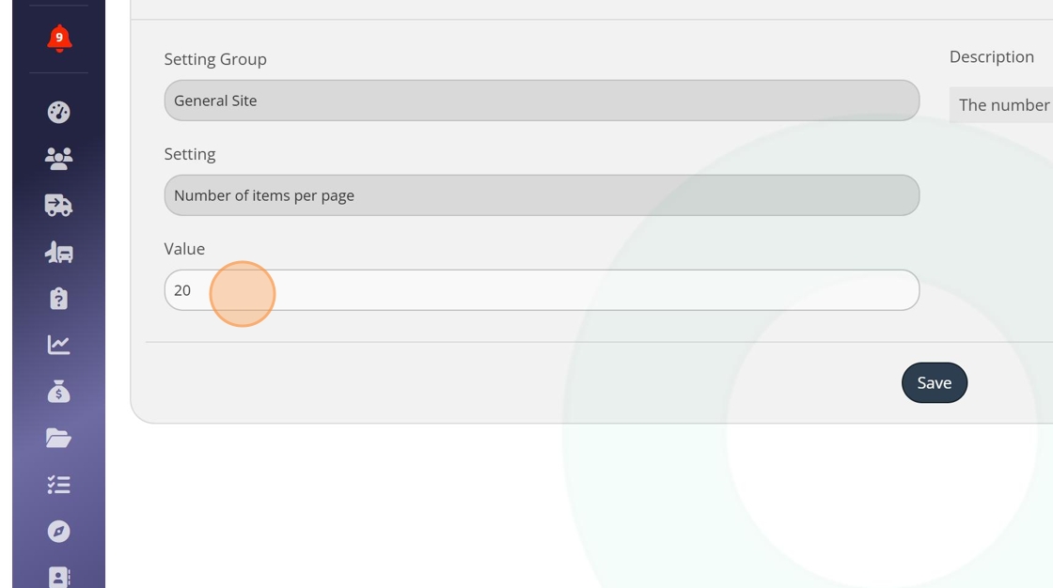Viewport: 1053px width, 588px height.
Task: Open the folder documents icon
Action: point(58,438)
